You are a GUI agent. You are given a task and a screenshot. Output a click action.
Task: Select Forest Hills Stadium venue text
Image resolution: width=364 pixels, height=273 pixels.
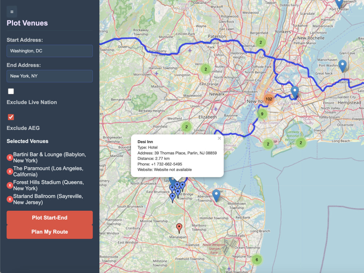tap(48, 185)
